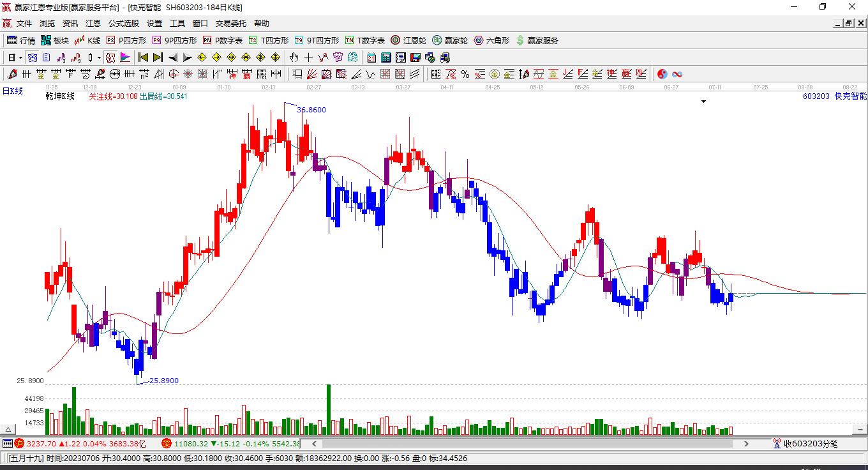Step forward with black right triangle
This screenshot has height=470, width=868.
click(188, 57)
